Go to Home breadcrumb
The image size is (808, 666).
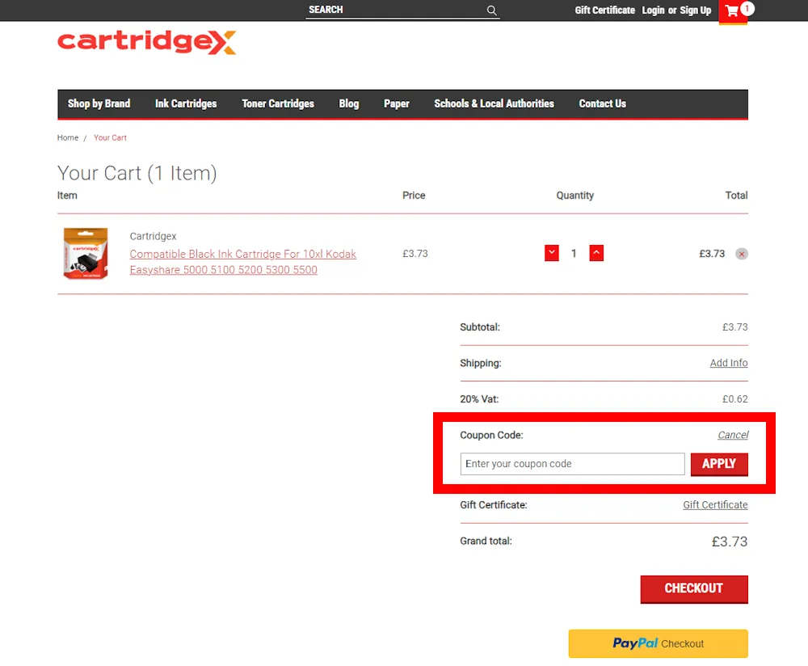(x=68, y=137)
